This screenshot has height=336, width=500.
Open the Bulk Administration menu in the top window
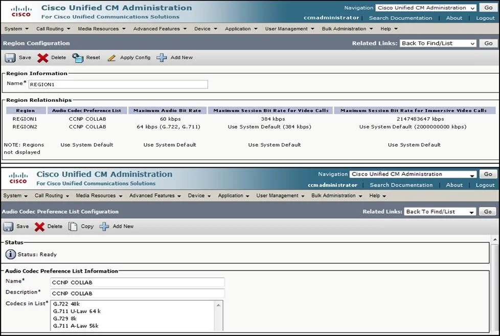click(x=347, y=29)
